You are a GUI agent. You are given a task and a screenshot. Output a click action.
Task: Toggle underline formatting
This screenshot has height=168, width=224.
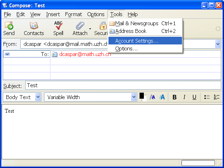coord(194,97)
